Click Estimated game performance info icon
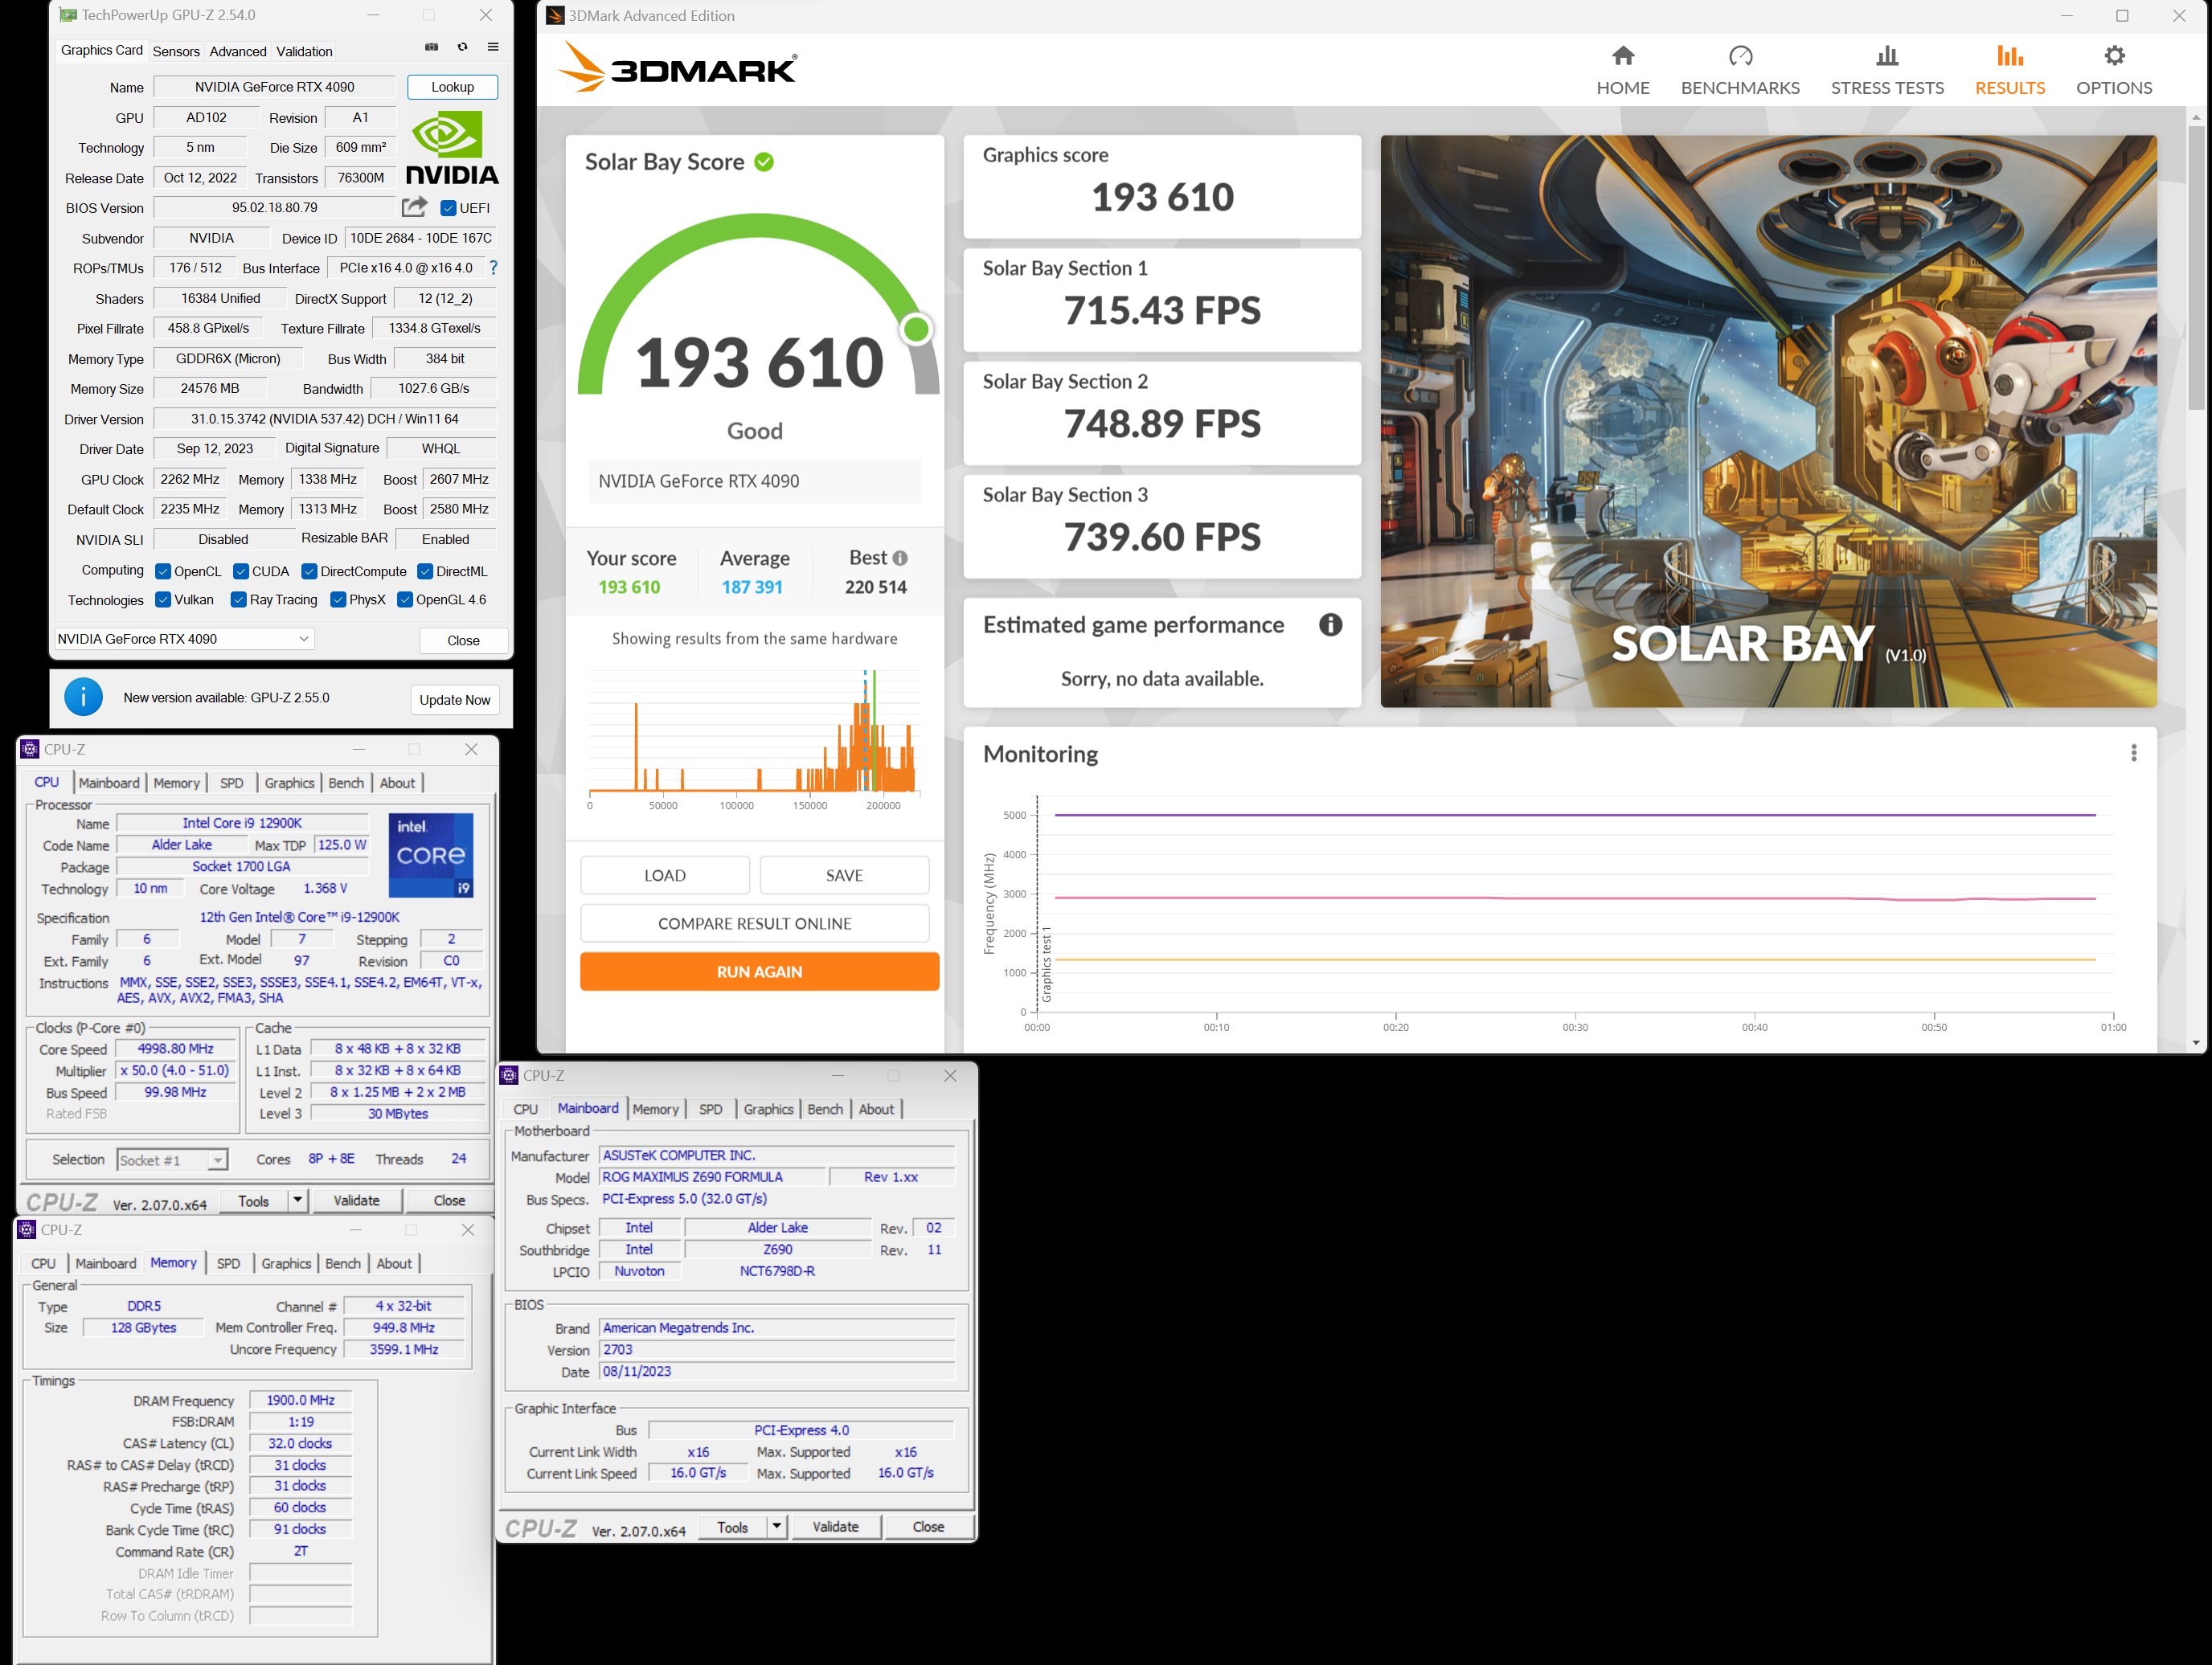Image resolution: width=2212 pixels, height=1665 pixels. pos(1330,625)
